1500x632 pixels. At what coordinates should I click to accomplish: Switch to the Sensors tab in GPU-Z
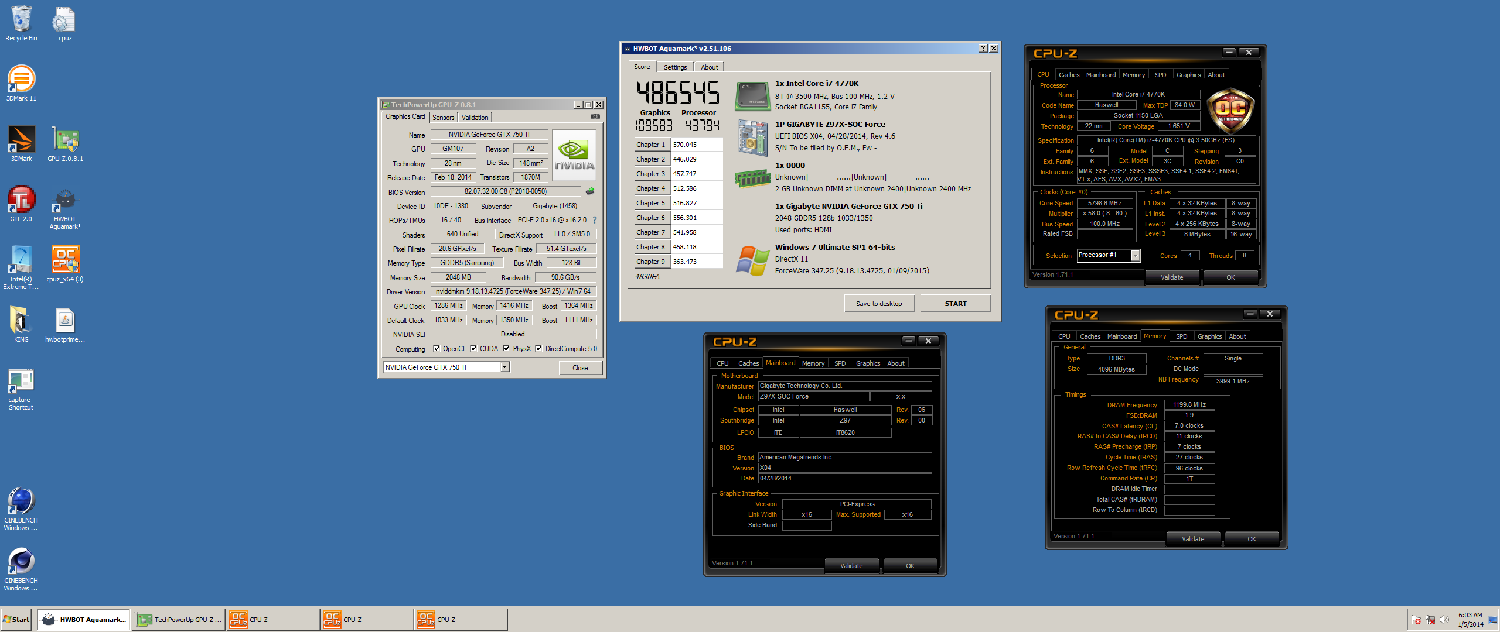click(x=444, y=118)
